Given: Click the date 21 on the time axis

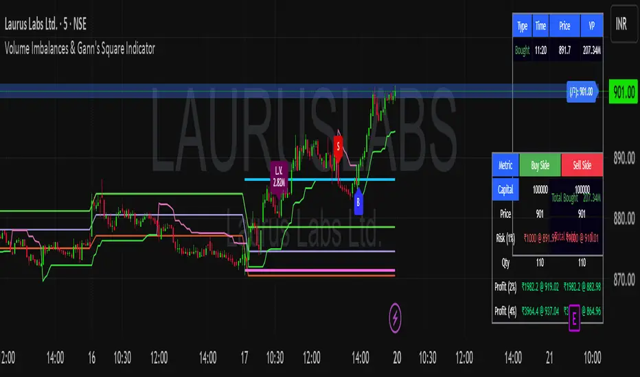Looking at the screenshot, I should click(x=549, y=358).
